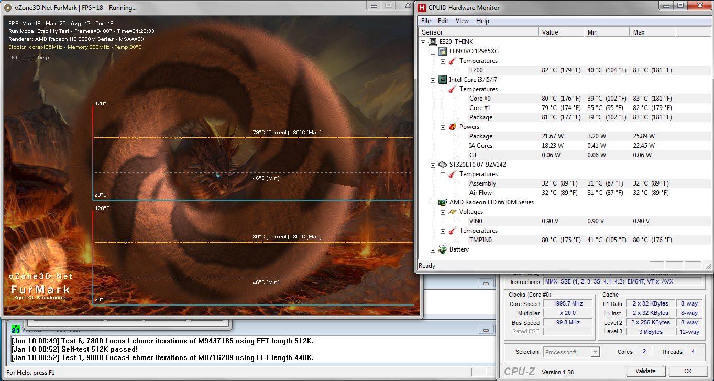Click the Value column header

click(561, 32)
